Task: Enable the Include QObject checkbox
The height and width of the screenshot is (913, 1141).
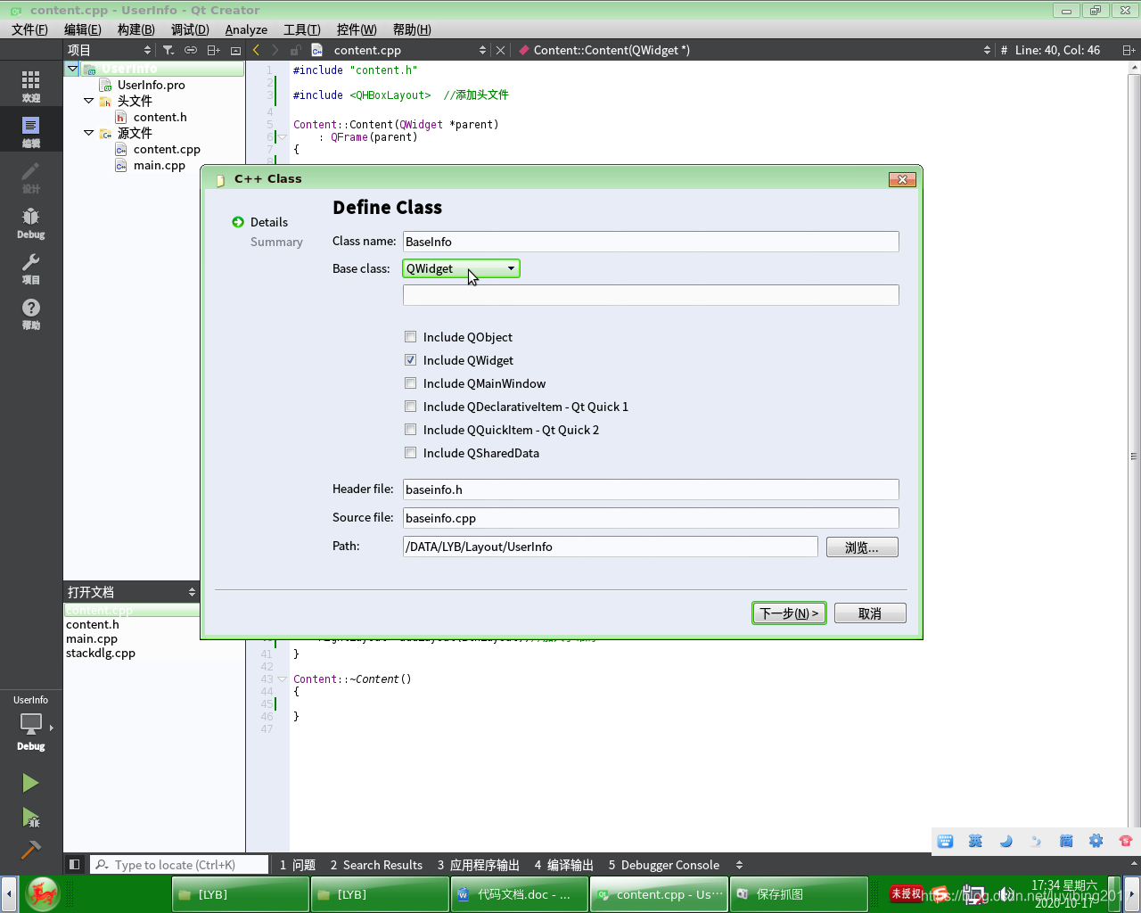Action: (410, 337)
